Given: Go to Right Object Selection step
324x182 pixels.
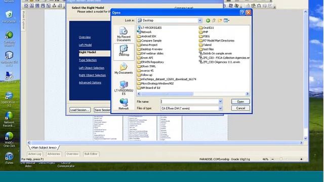Looking at the screenshot, I should pos(92,75).
